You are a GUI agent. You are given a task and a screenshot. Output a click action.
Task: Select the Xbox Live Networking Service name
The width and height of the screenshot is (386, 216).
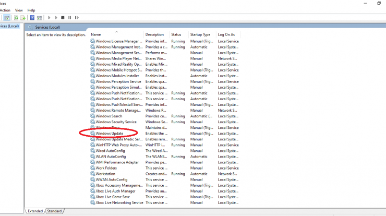tap(119, 202)
